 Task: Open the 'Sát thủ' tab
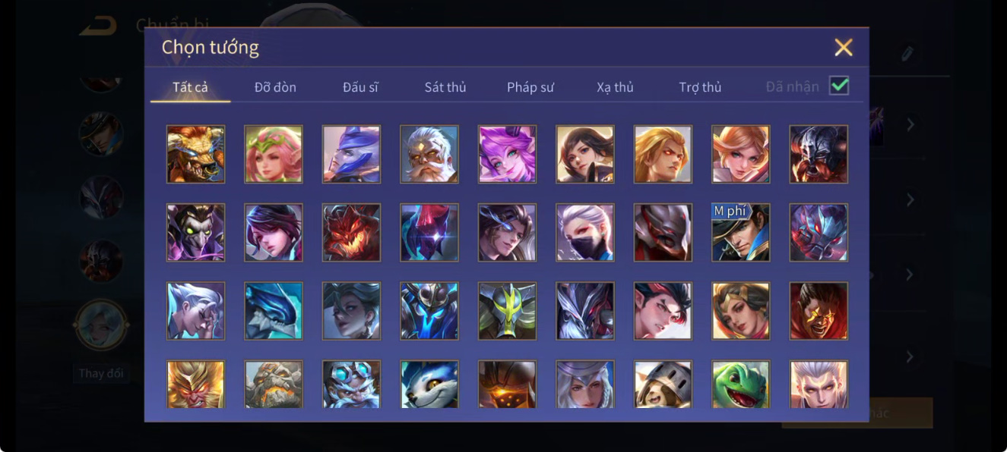click(x=445, y=87)
